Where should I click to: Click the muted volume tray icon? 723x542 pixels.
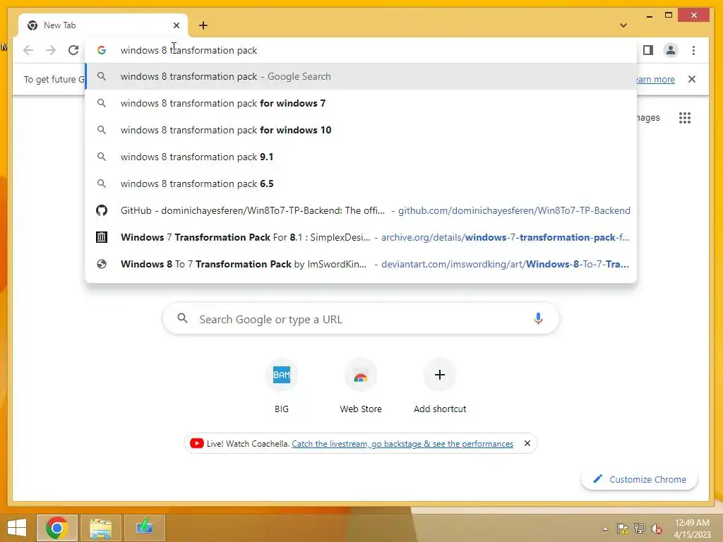pos(657,529)
